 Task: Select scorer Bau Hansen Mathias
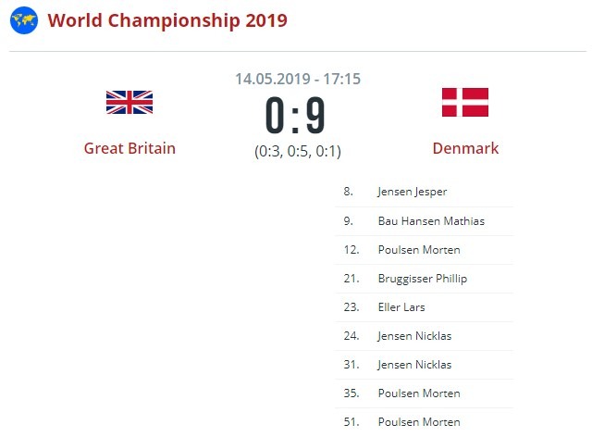point(431,221)
